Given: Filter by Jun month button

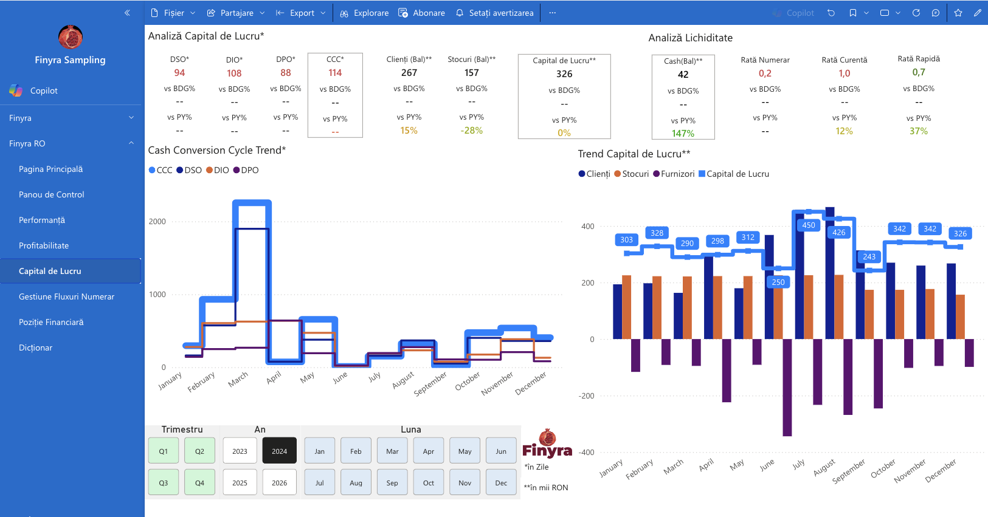Looking at the screenshot, I should tap(501, 451).
